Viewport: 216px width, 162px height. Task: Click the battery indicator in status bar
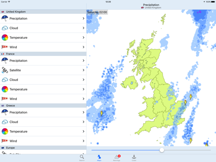coord(213,2)
